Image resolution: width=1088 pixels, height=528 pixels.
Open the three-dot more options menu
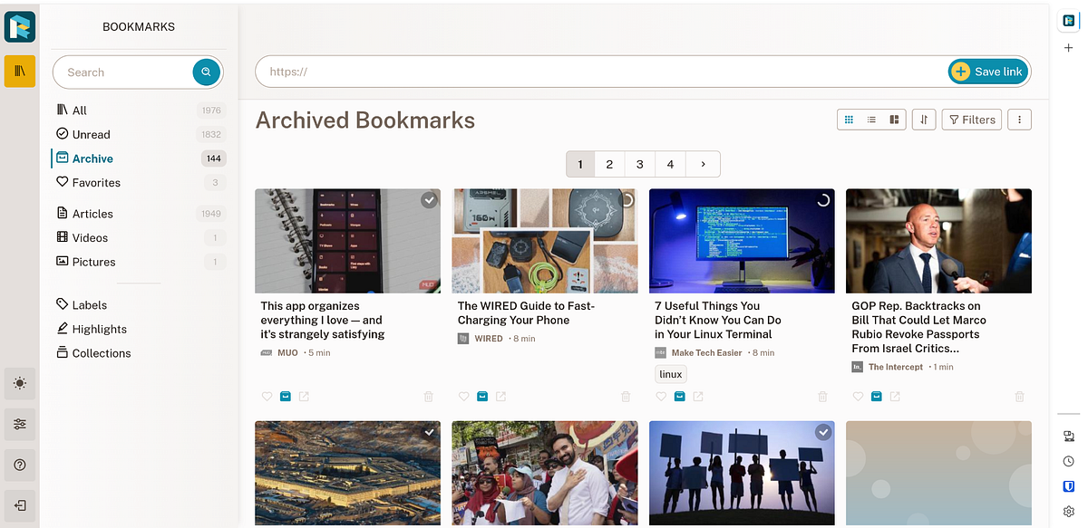(1020, 120)
